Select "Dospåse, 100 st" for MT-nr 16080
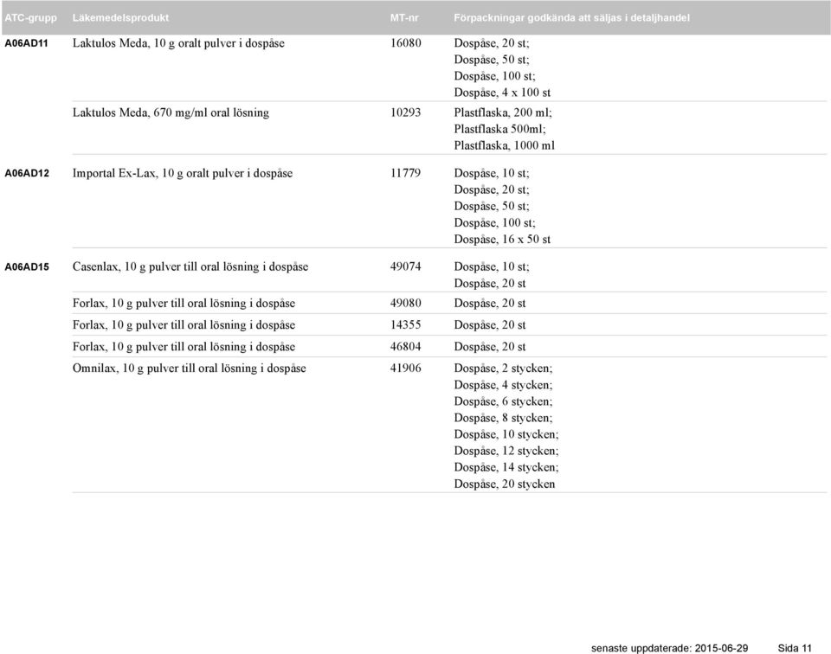This screenshot has width=831, height=654. 495,76
